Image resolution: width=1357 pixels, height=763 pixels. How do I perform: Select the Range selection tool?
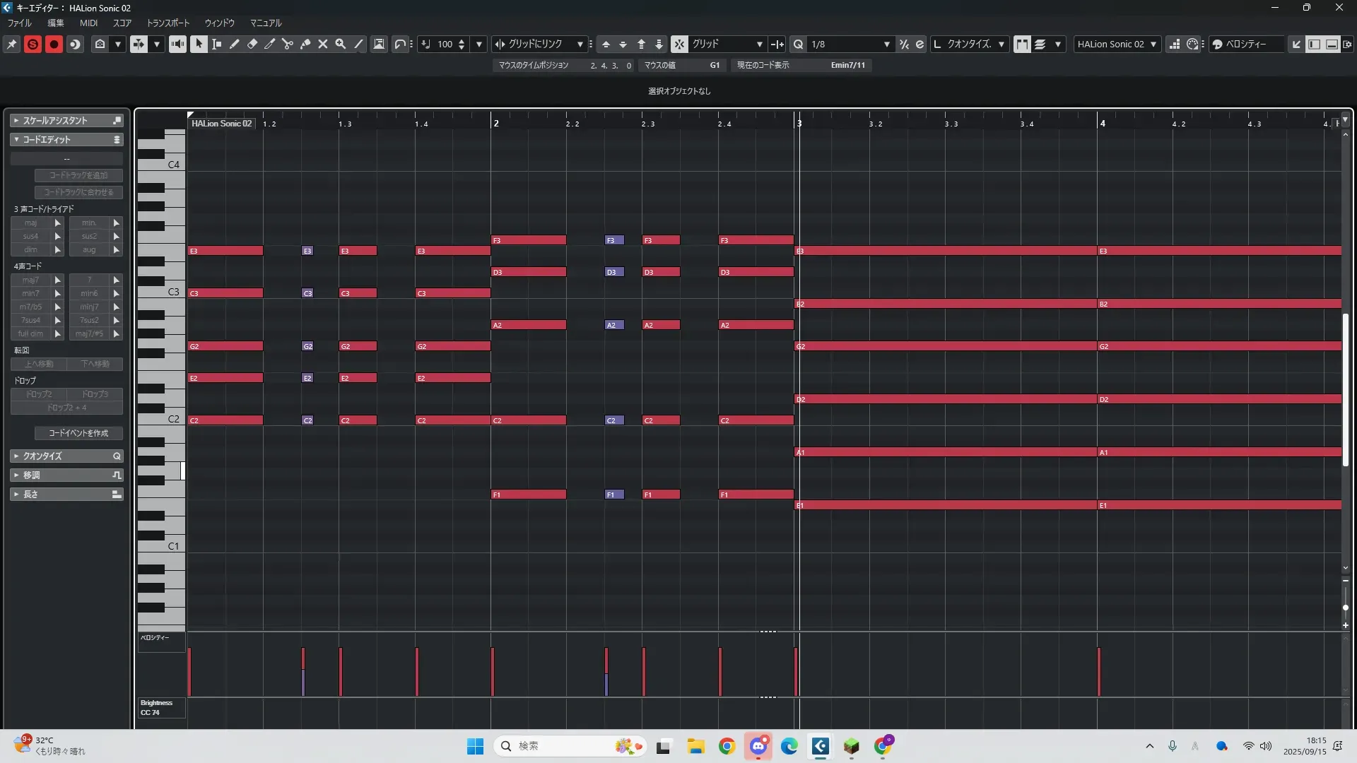[x=217, y=44]
